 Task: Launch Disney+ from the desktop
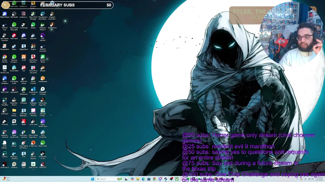pyautogui.click(x=14, y=144)
